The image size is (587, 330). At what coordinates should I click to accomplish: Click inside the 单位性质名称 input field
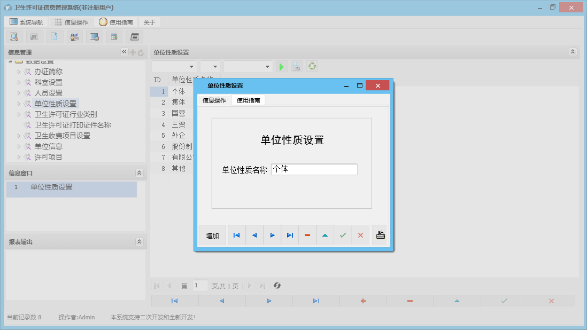point(314,169)
